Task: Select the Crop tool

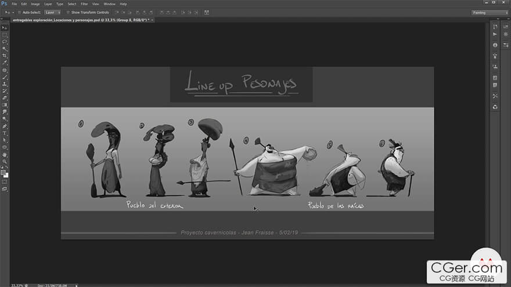Action: click(5, 56)
